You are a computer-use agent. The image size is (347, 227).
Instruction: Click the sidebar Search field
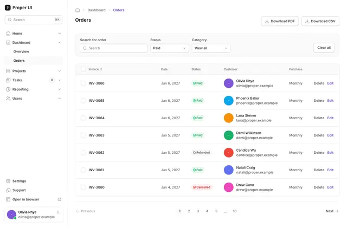34,20
